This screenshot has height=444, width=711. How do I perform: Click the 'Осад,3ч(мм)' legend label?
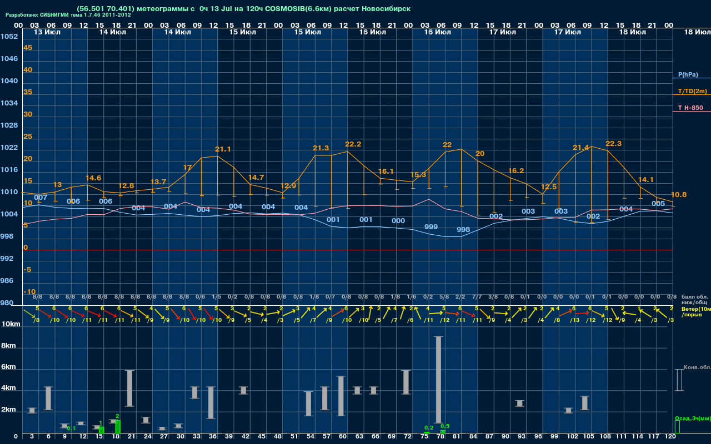692,418
